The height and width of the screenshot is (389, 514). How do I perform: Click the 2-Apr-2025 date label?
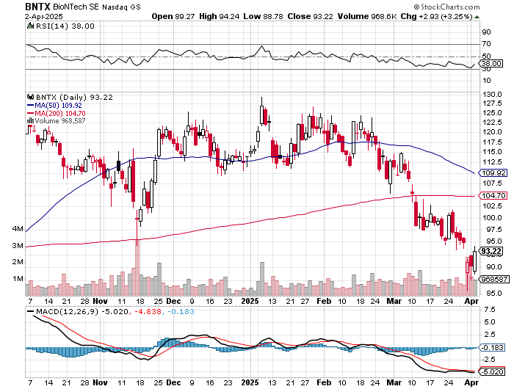click(x=44, y=16)
